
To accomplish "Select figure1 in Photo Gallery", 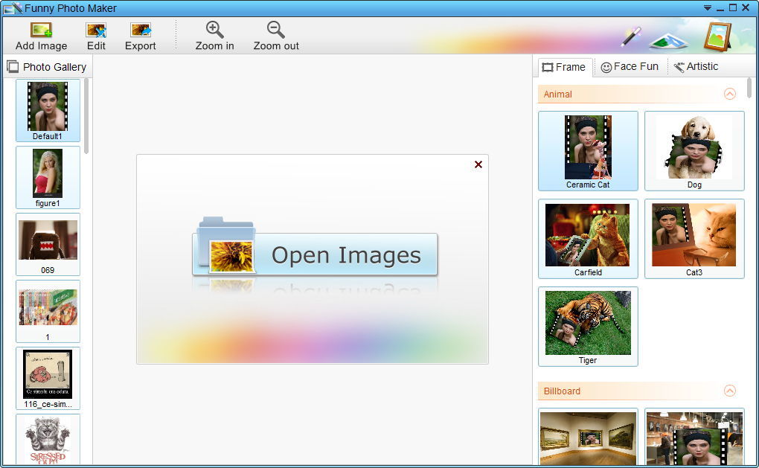I will click(x=48, y=178).
